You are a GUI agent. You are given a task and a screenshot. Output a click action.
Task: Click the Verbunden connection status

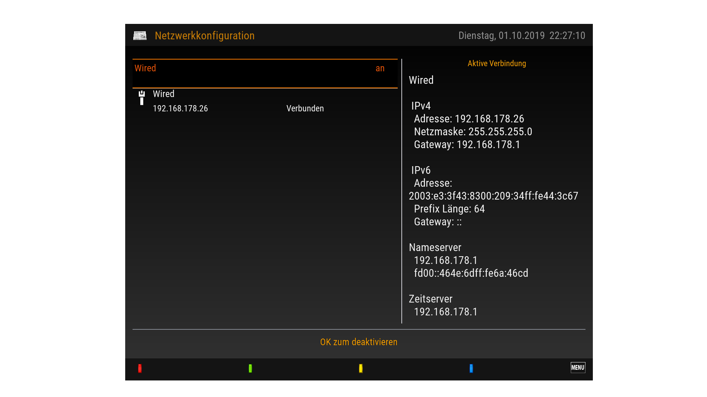305,109
